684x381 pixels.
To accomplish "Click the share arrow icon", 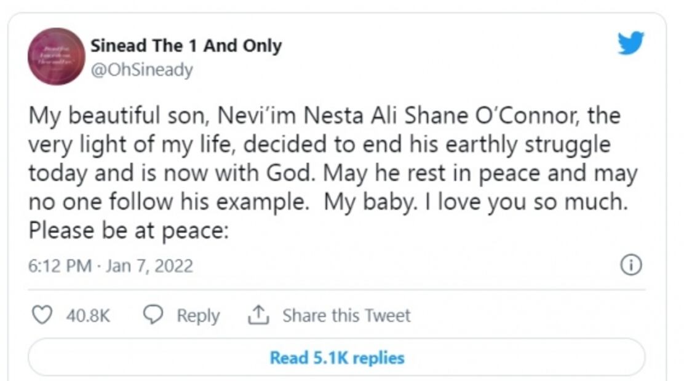I will (260, 315).
